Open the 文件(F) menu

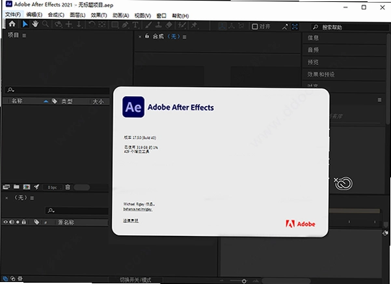click(13, 14)
